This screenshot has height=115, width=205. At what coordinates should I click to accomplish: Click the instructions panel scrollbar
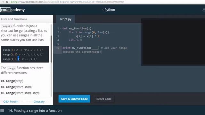(x=51, y=49)
